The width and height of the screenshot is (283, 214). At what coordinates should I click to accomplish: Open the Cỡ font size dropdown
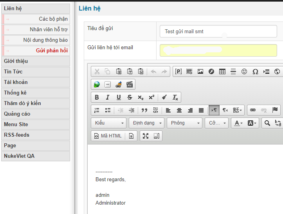(216, 123)
